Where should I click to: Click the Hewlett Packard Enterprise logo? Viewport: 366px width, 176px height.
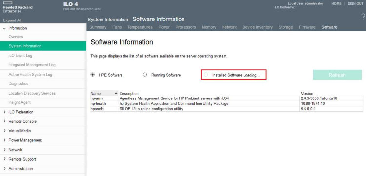(18, 8)
